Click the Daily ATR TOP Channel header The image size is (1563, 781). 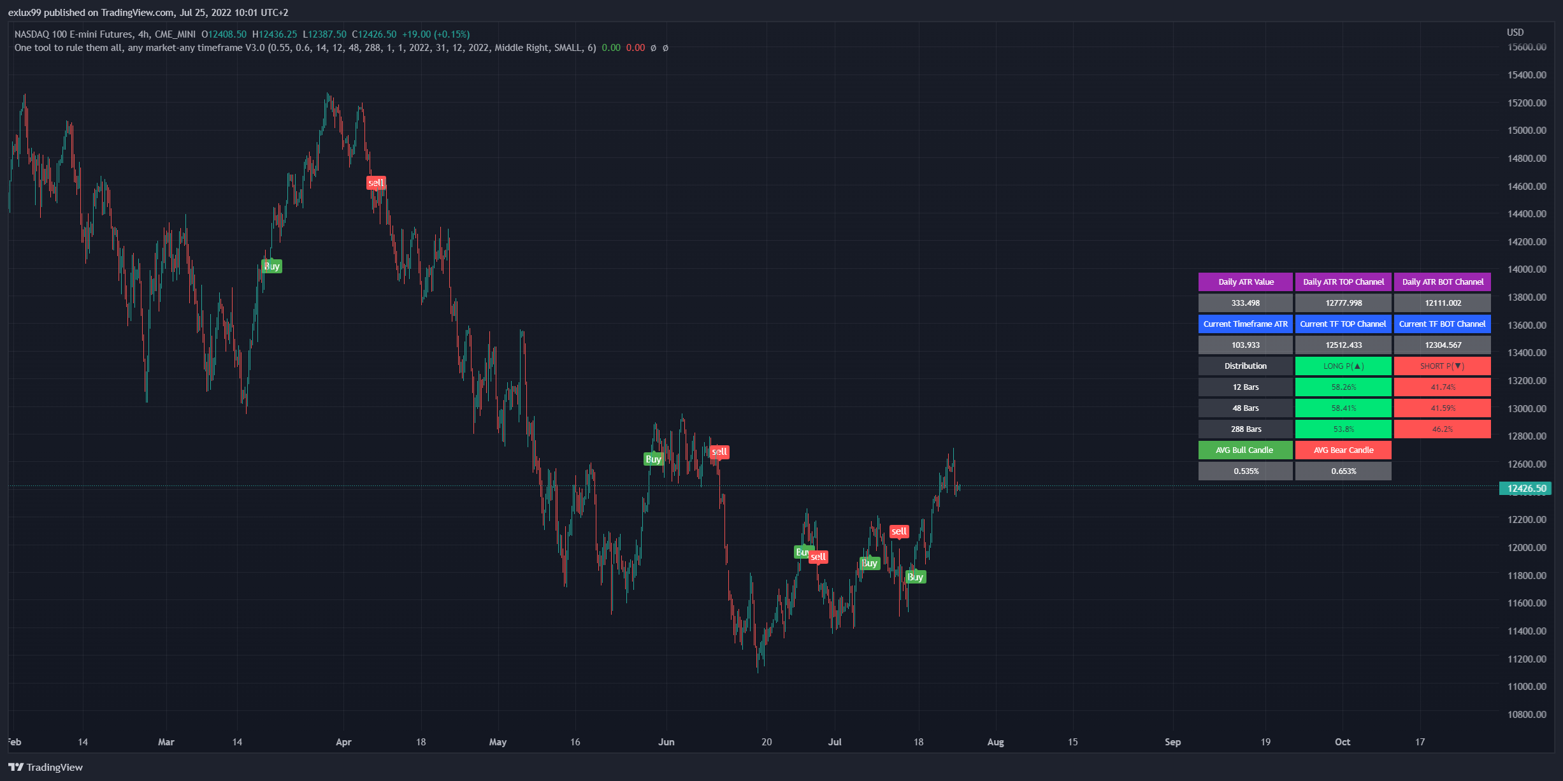(x=1343, y=282)
